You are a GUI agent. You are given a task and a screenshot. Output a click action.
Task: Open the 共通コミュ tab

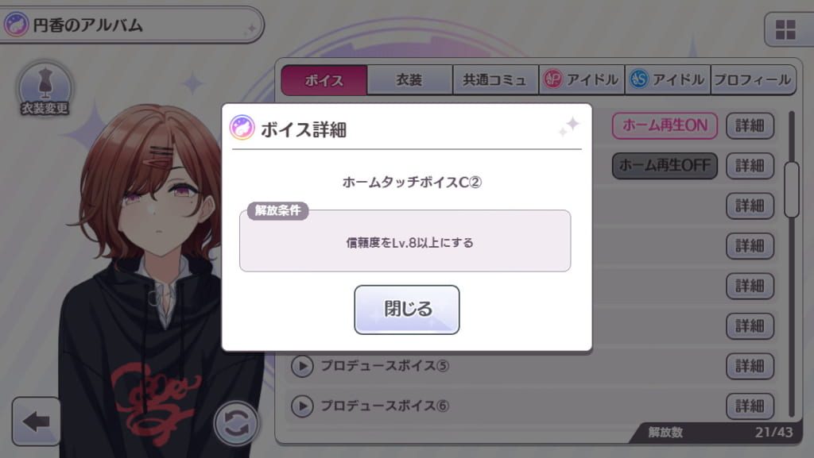pos(495,80)
